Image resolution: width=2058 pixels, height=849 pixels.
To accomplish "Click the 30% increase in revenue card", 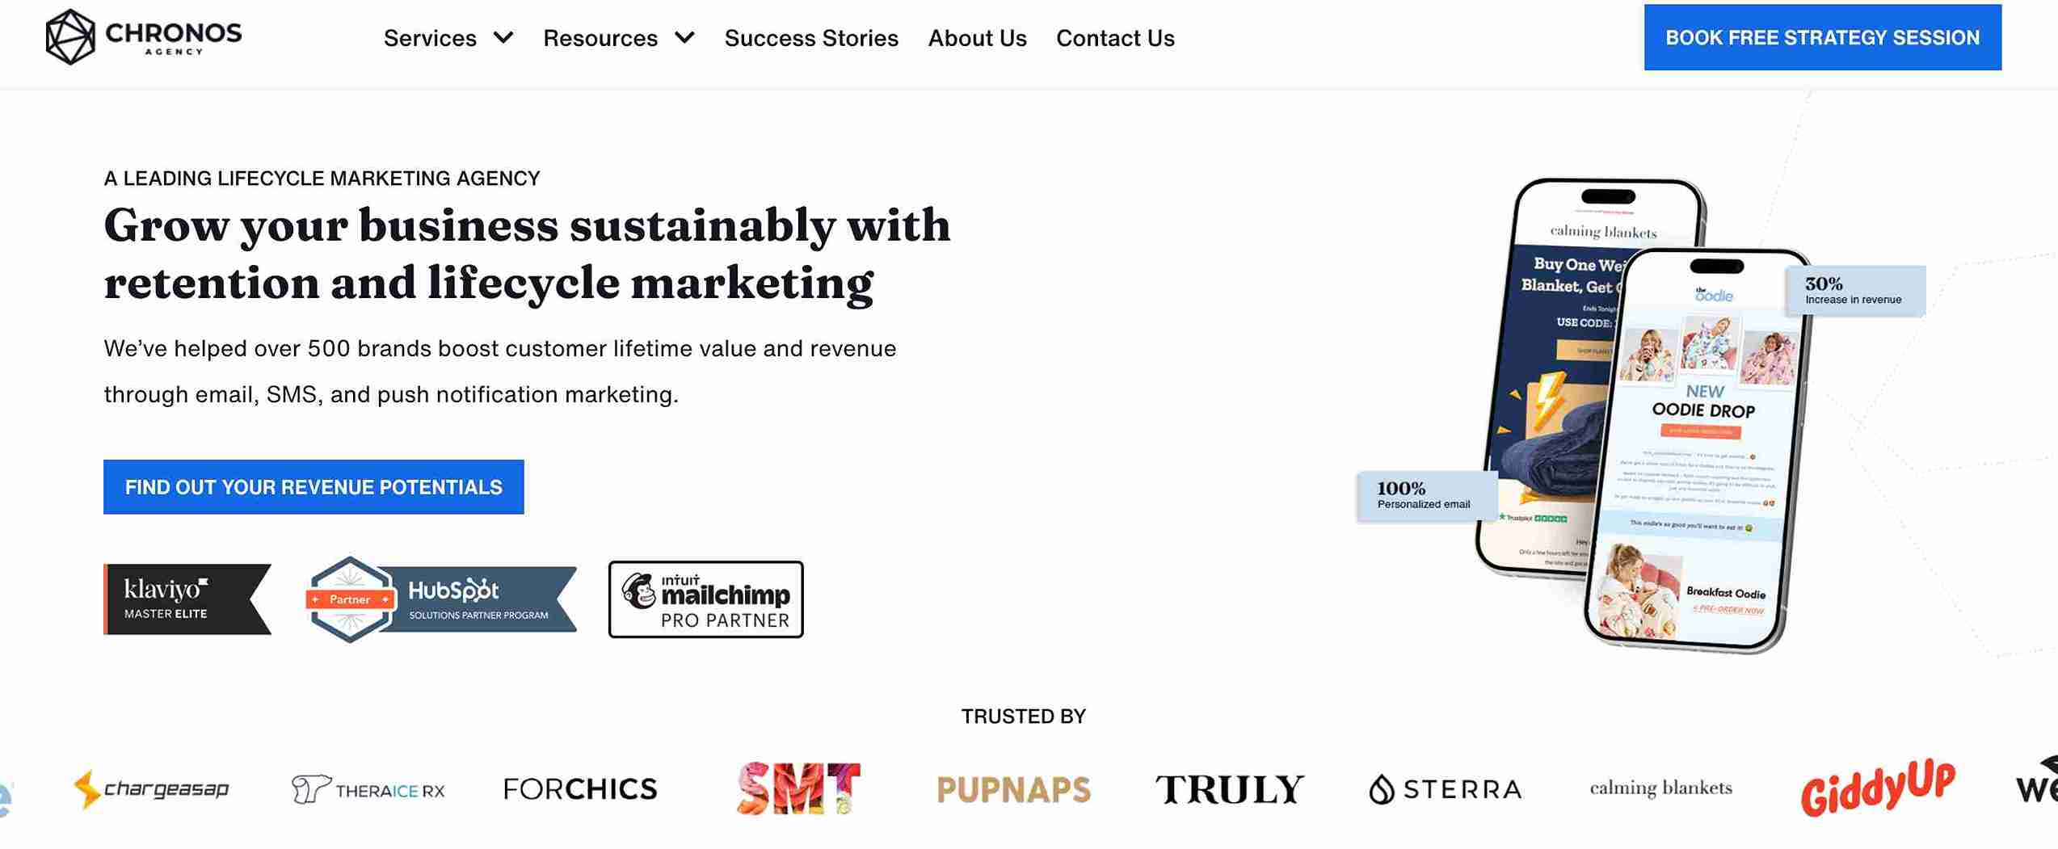I will coord(1855,291).
